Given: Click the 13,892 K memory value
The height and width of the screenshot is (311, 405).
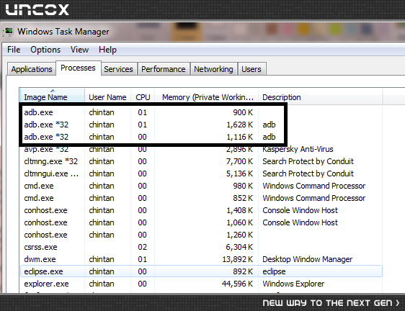Looking at the screenshot, I should click(238, 259).
